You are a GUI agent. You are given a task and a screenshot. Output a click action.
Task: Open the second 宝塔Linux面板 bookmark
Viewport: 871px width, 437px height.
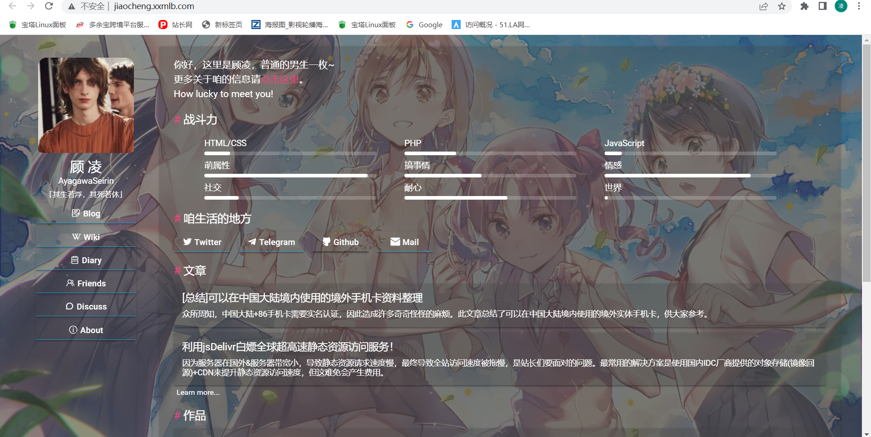point(367,25)
